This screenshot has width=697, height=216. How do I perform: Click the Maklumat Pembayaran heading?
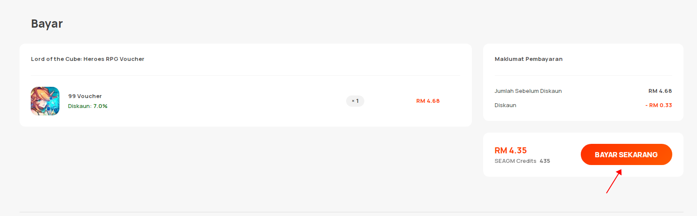point(529,59)
